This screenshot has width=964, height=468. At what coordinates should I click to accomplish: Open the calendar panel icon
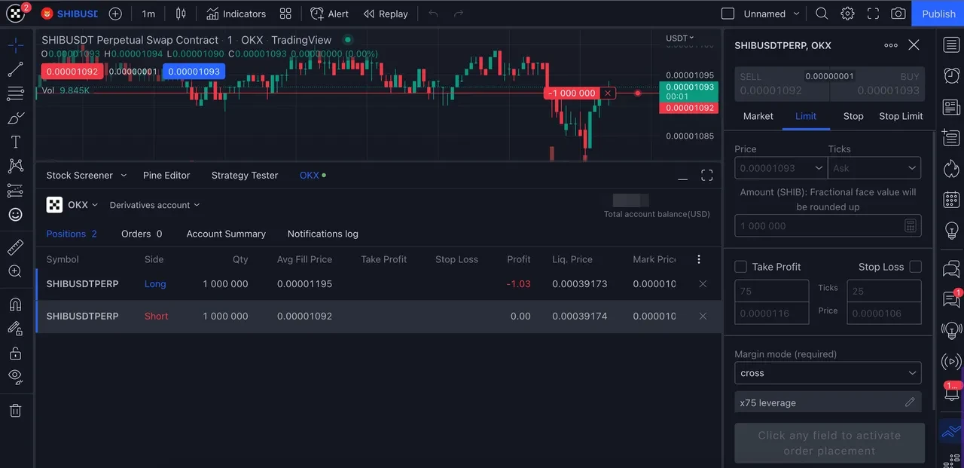coord(951,200)
